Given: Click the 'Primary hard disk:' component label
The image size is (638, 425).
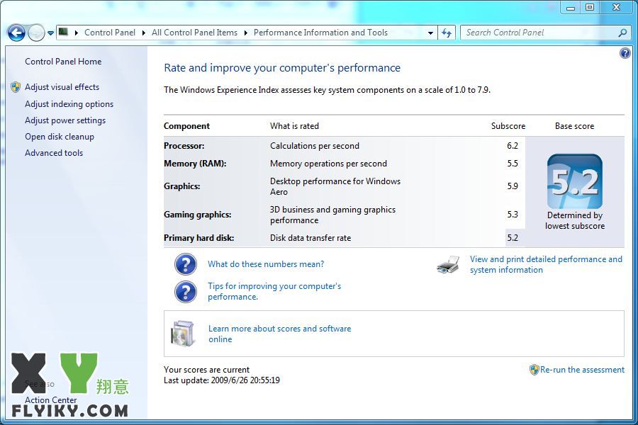Looking at the screenshot, I should (198, 238).
